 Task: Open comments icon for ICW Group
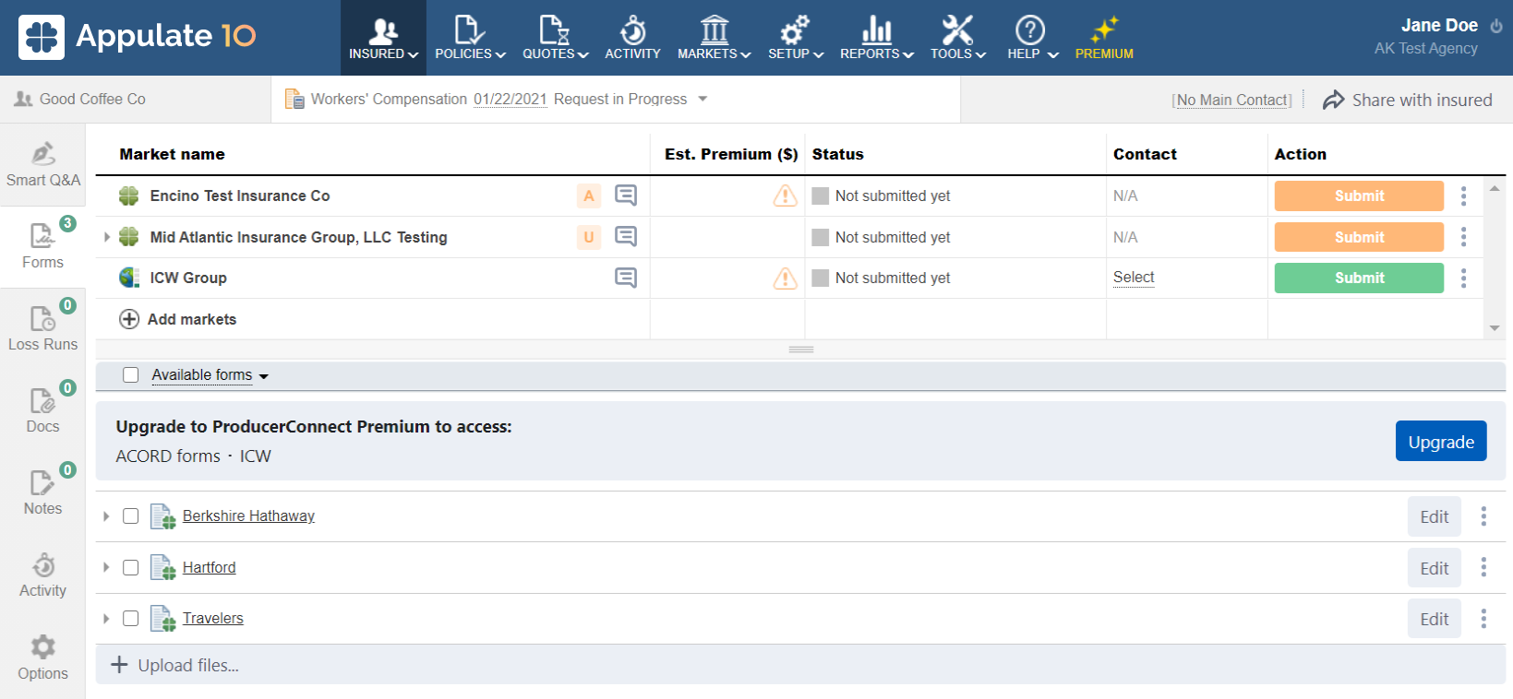pyautogui.click(x=626, y=278)
